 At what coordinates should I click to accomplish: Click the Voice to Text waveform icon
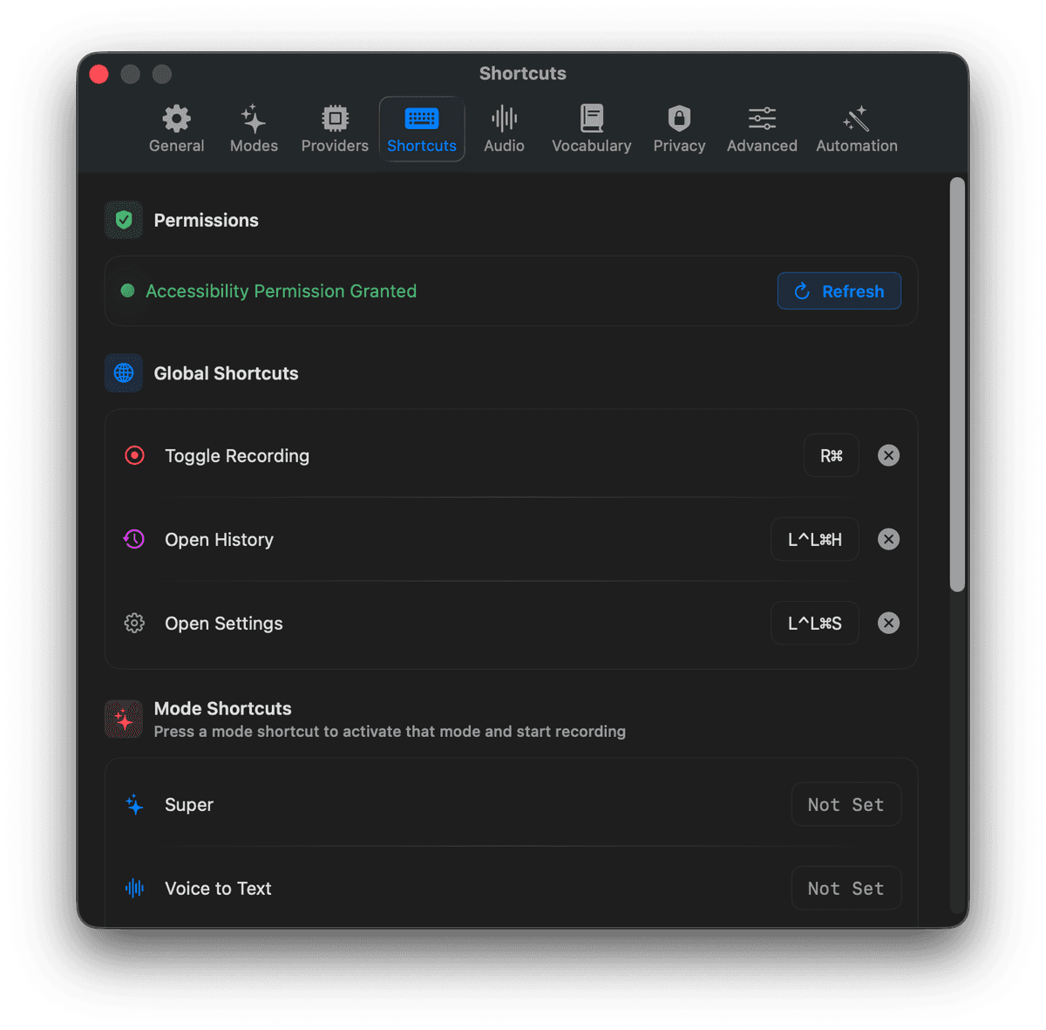click(133, 888)
